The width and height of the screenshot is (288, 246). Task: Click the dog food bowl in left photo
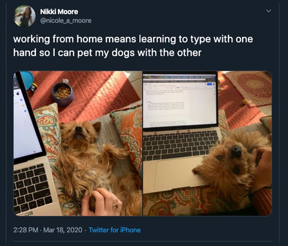tap(63, 93)
